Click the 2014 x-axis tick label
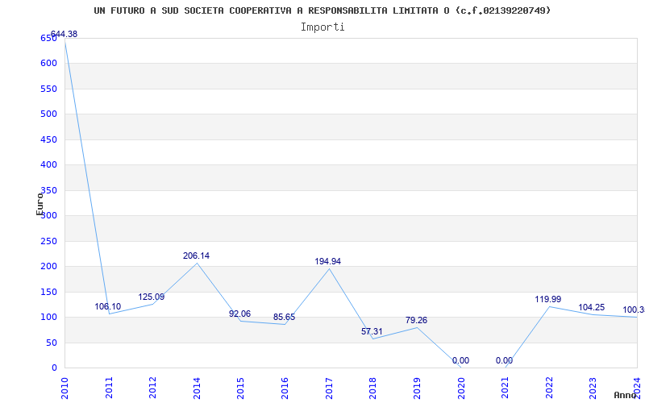Image resolution: width=645 pixels, height=403 pixels. click(197, 388)
